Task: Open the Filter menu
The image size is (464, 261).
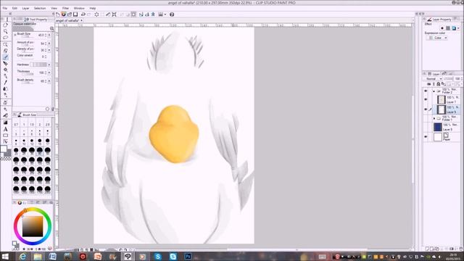Action: coord(65,8)
